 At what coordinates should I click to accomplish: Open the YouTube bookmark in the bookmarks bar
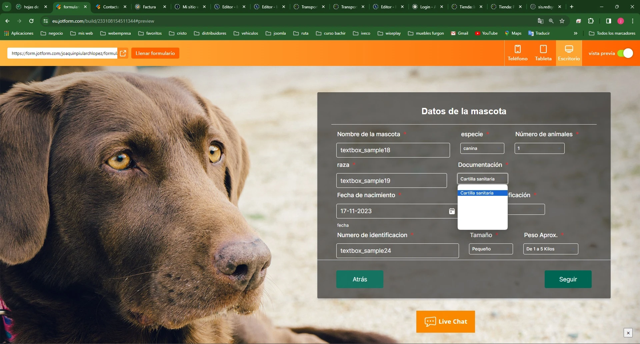[x=486, y=33]
